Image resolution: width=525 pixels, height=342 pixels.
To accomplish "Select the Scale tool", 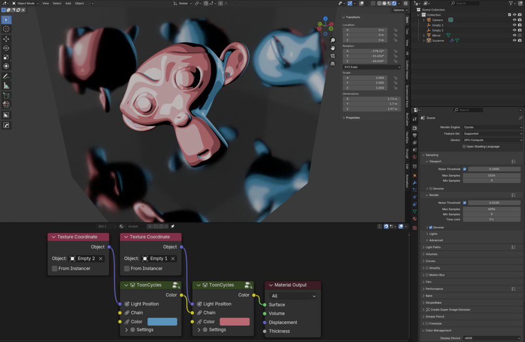I will [6, 57].
